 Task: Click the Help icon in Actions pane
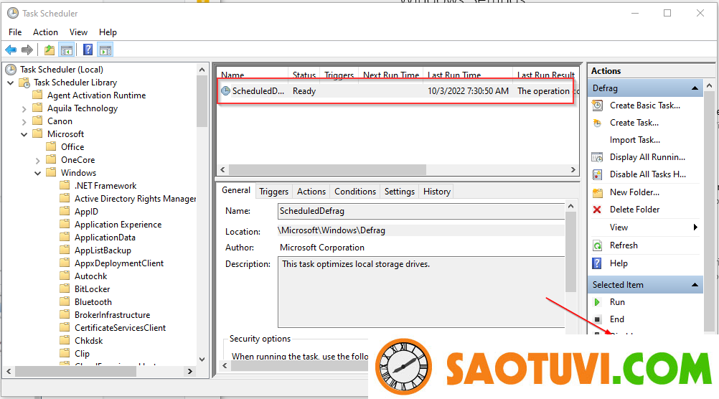tap(597, 263)
